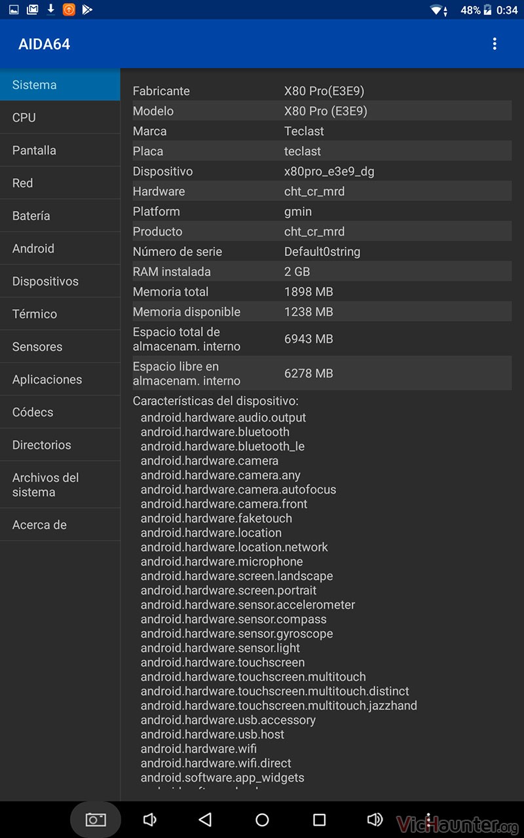The height and width of the screenshot is (838, 524).
Task: Select android.hardware.bluetooth_le feature line
Action: click(223, 446)
